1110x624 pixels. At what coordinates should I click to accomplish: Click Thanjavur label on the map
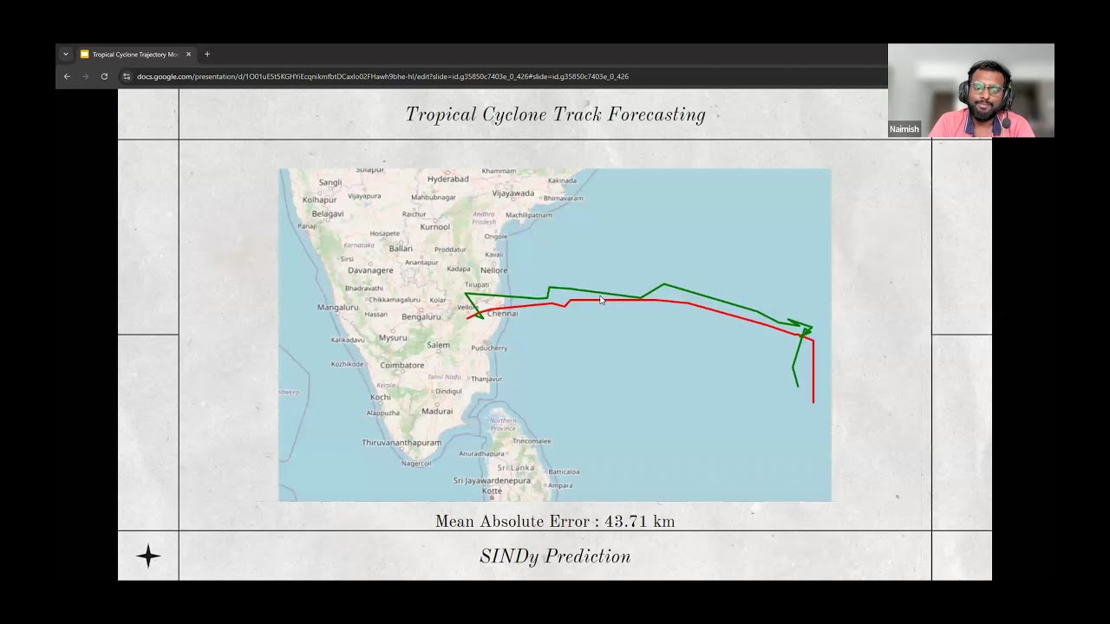point(486,379)
